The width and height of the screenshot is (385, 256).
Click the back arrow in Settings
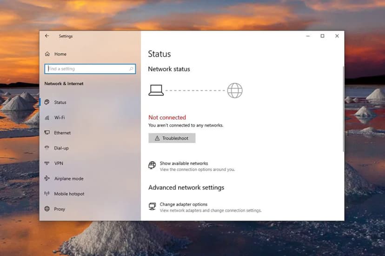click(47, 36)
